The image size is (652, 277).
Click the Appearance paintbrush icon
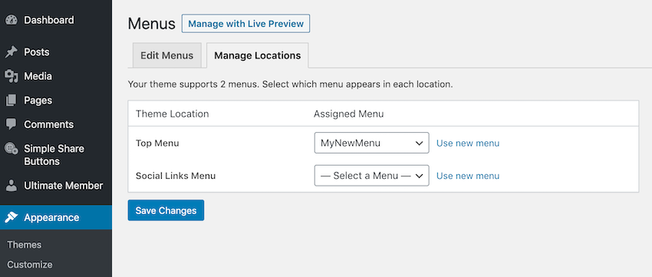[x=12, y=217]
